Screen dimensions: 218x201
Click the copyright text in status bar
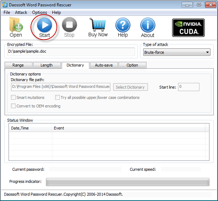point(63,194)
